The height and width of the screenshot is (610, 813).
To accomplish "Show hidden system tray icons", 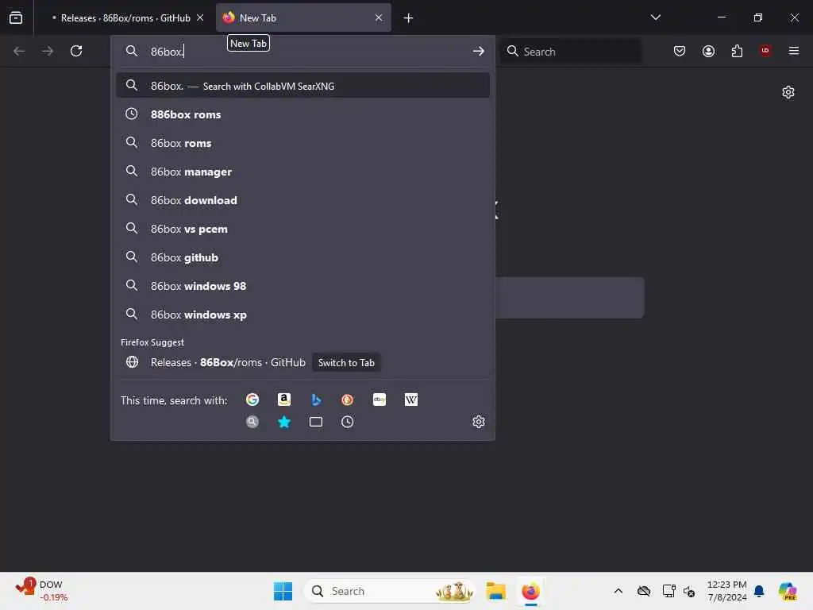I will point(618,591).
